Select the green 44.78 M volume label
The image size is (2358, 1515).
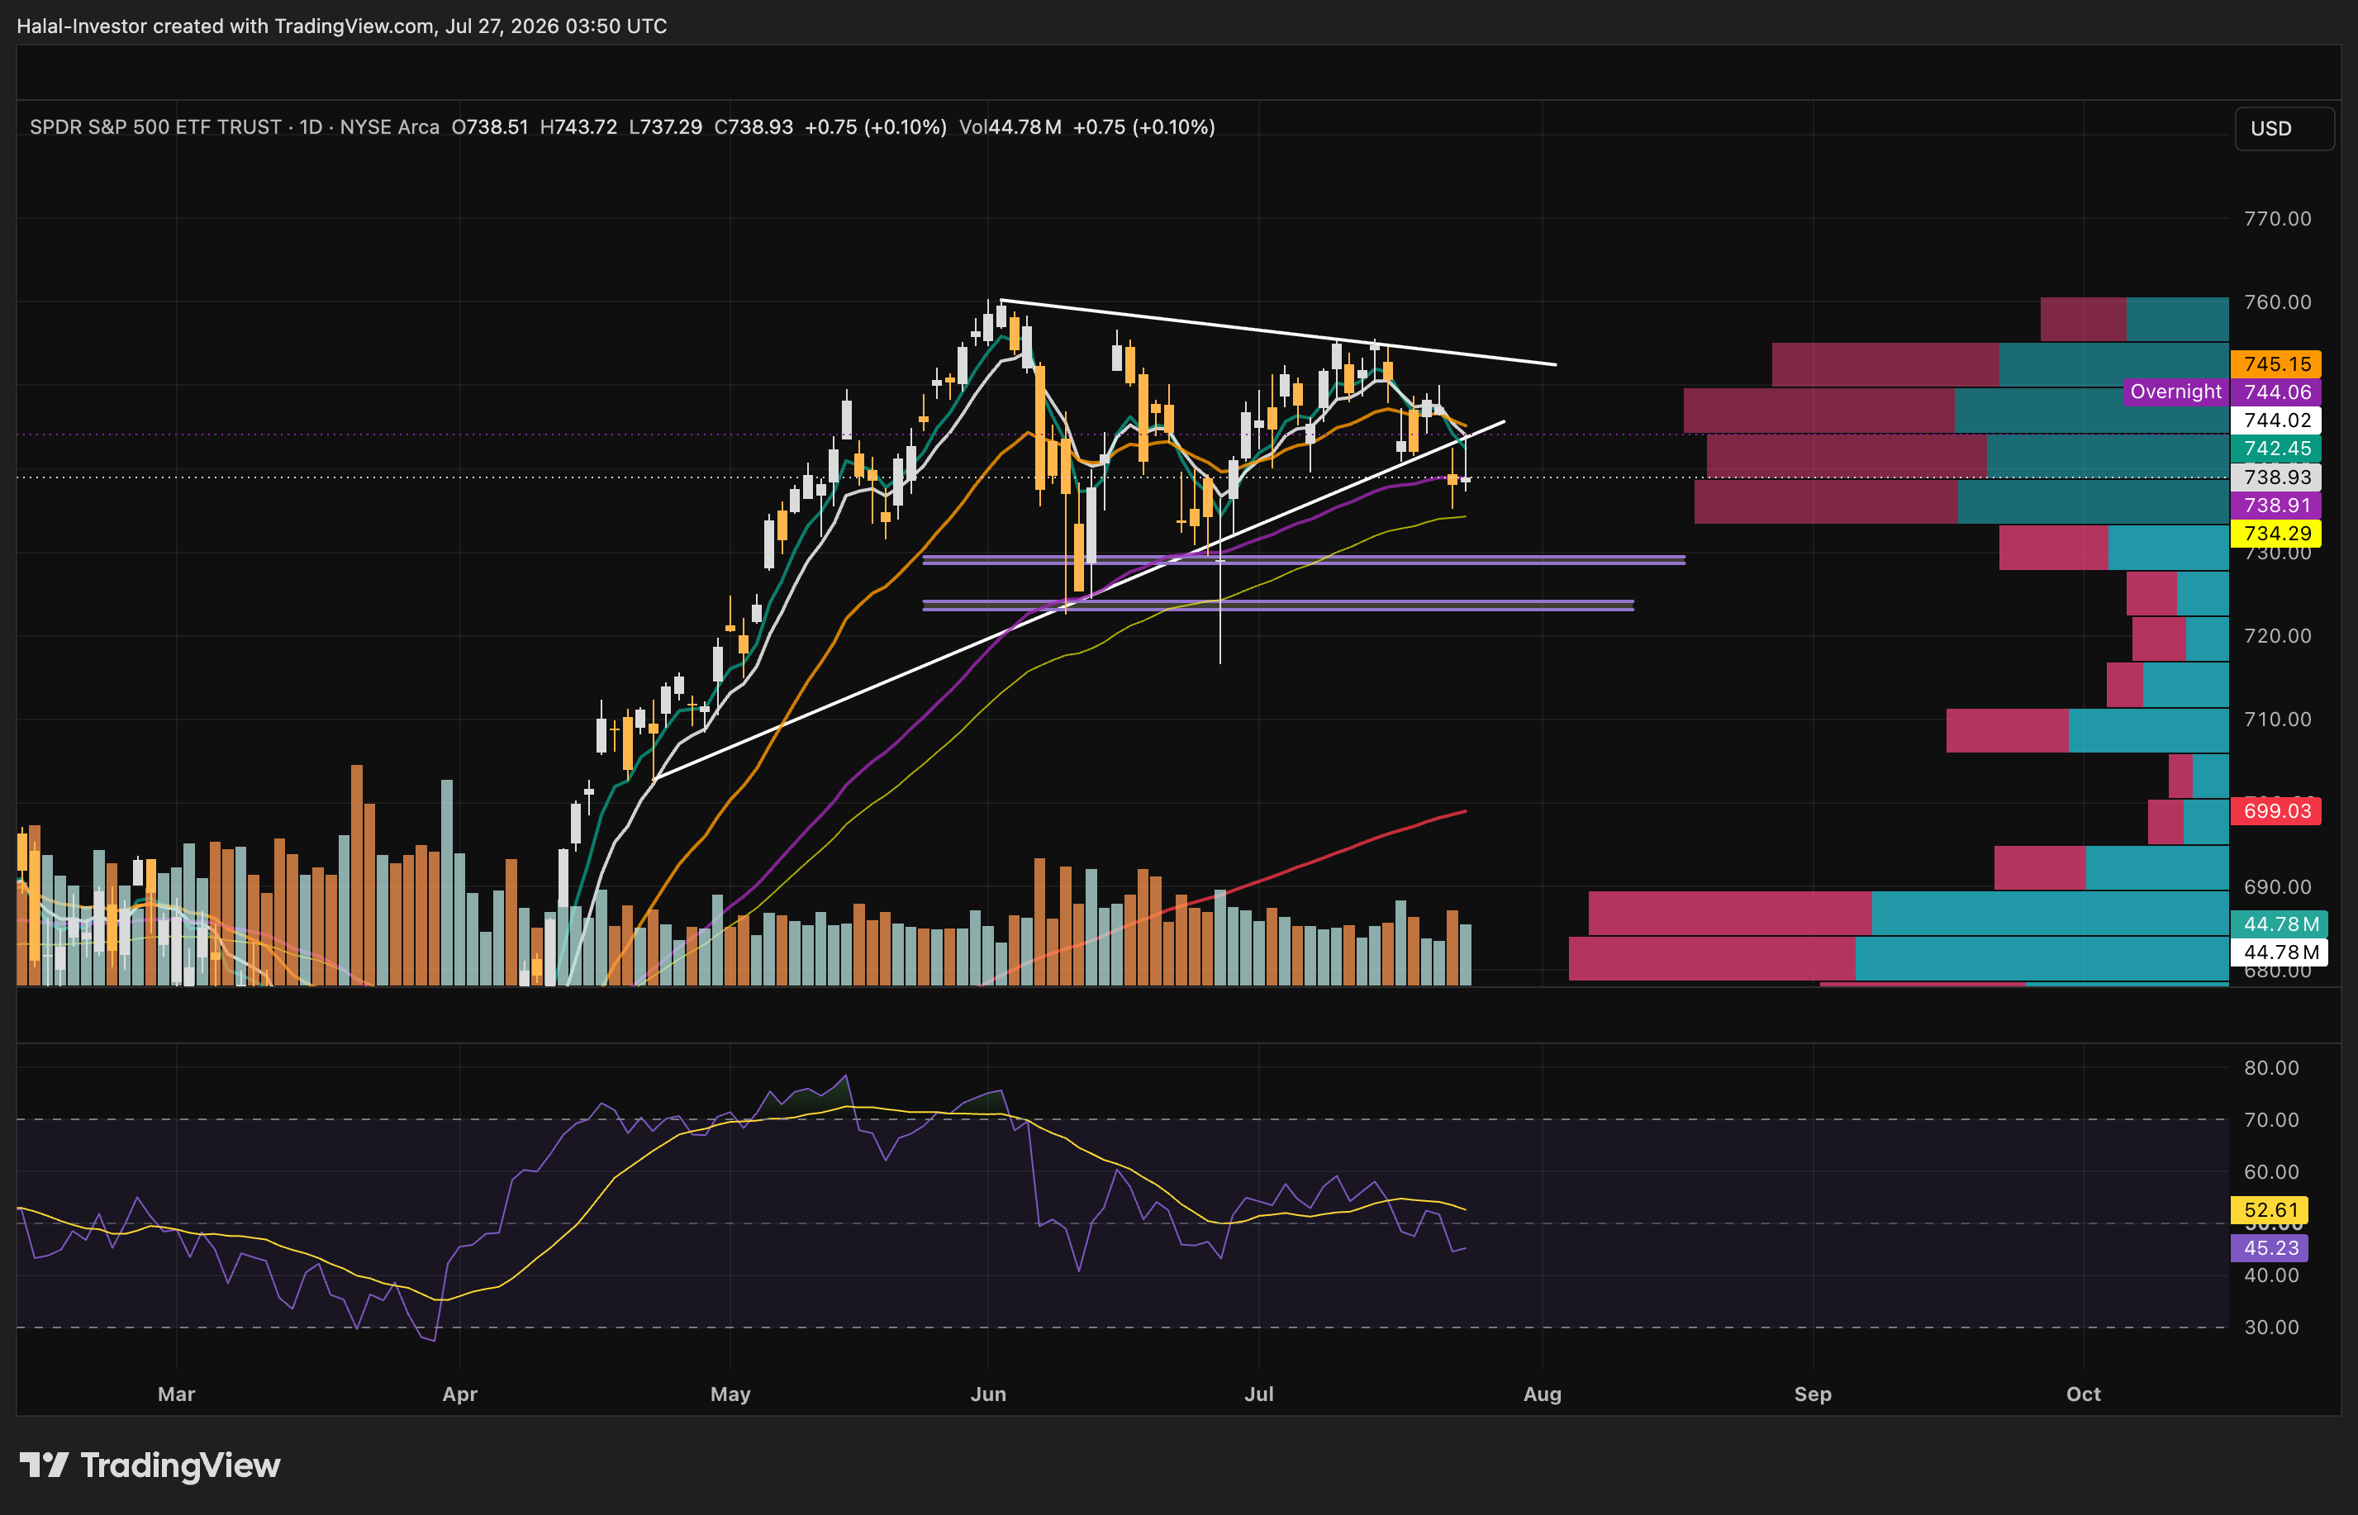pos(2279,924)
